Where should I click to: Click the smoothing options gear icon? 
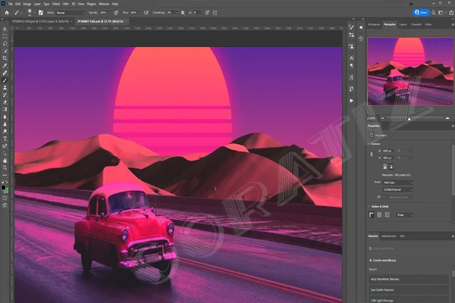(183, 13)
